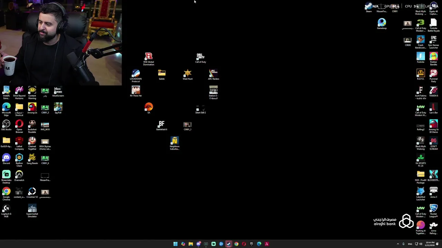Open the OBS Studio desktop shortcut

[6, 125]
